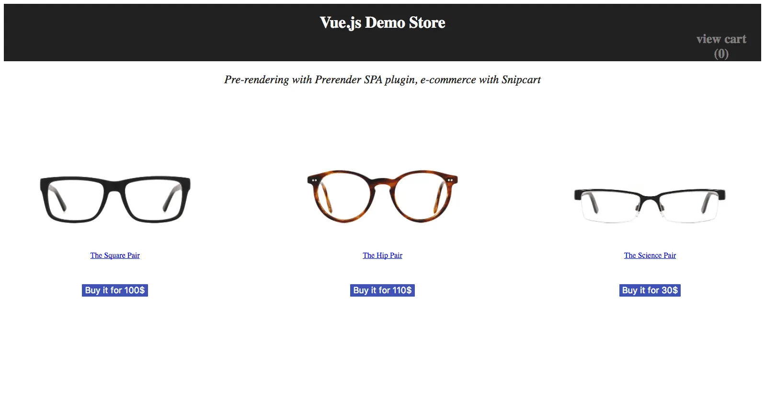Click the Snipcart subtitle text
The width and height of the screenshot is (765, 399).
382,79
